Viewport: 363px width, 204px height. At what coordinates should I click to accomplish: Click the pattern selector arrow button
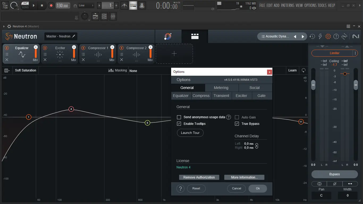point(99,5)
